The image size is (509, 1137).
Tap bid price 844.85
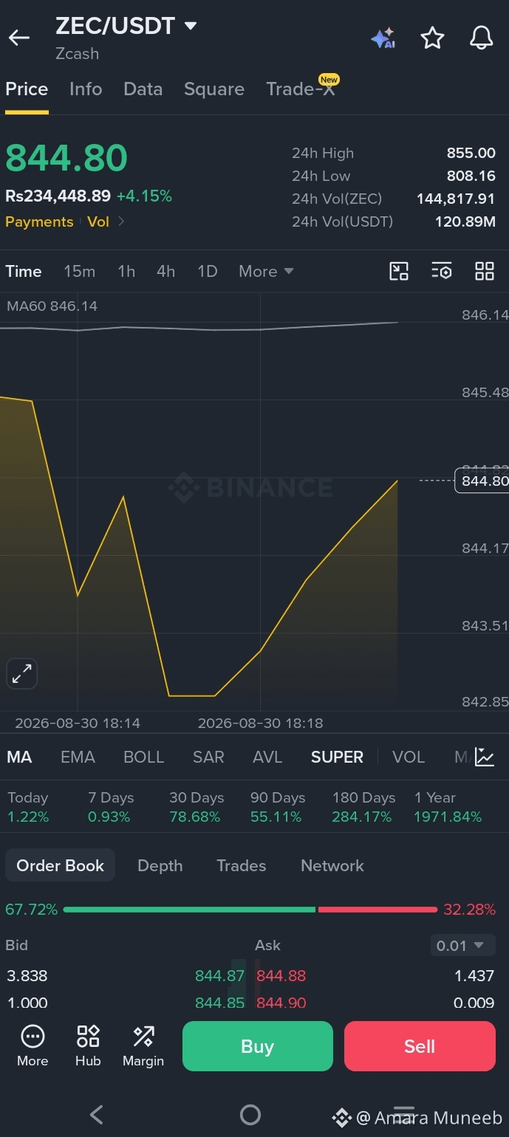click(x=219, y=1003)
